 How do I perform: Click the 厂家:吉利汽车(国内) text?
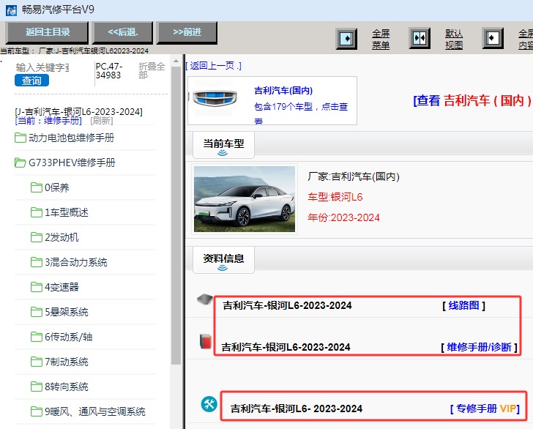[354, 176]
